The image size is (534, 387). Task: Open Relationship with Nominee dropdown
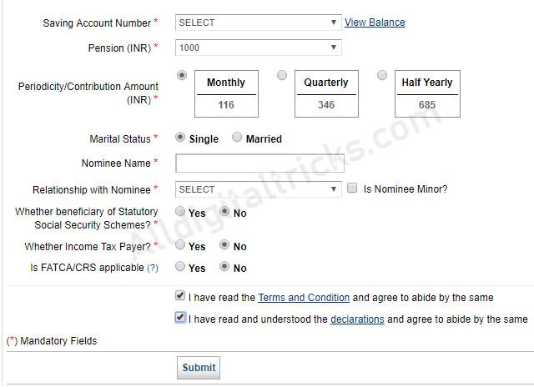point(258,189)
